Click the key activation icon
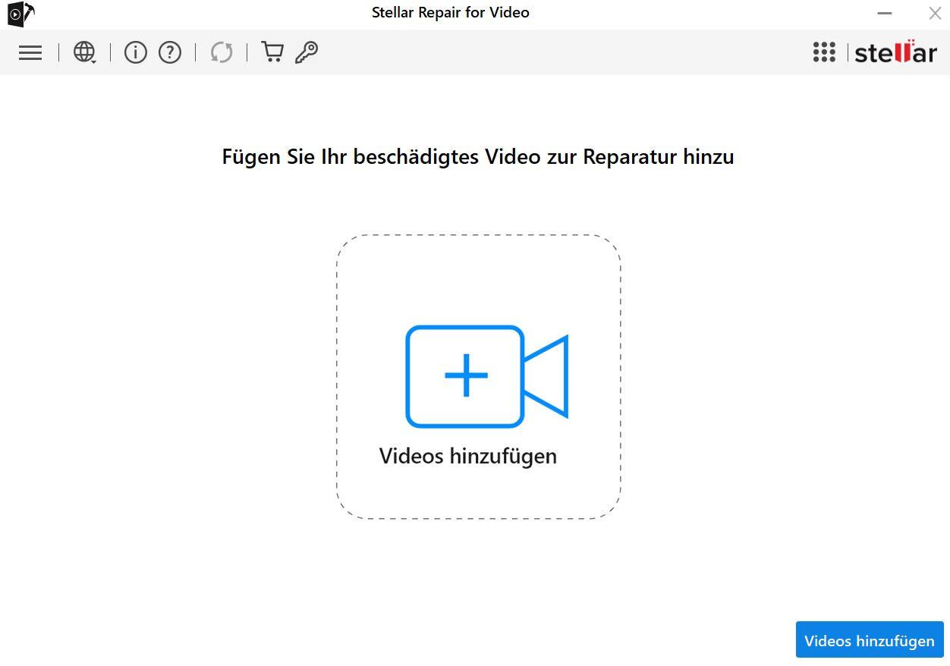The height and width of the screenshot is (666, 950). 307,52
